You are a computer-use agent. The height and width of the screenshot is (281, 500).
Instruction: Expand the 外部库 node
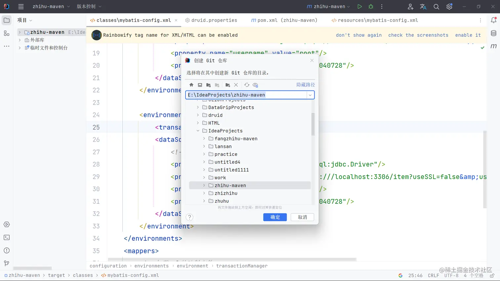point(20,40)
